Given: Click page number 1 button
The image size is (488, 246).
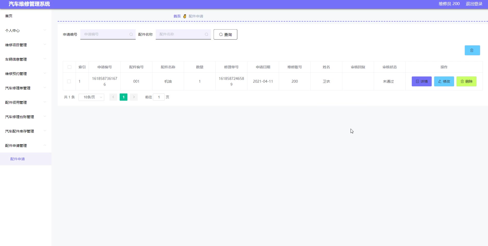Looking at the screenshot, I should 124,97.
